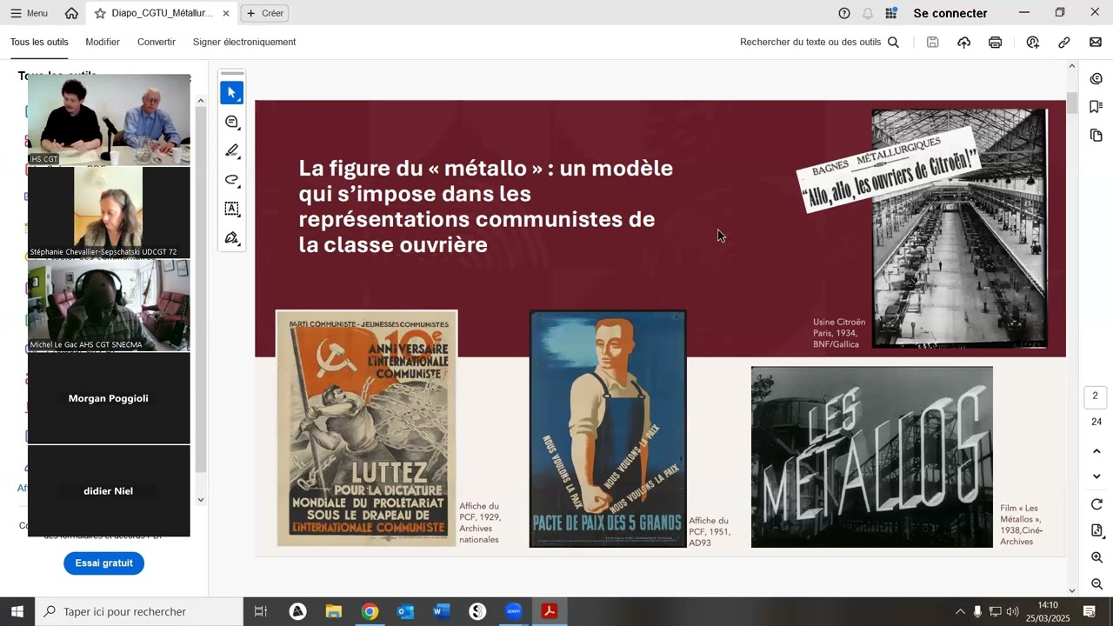This screenshot has height=626, width=1113.
Task: Open the Modifier menu
Action: click(103, 42)
